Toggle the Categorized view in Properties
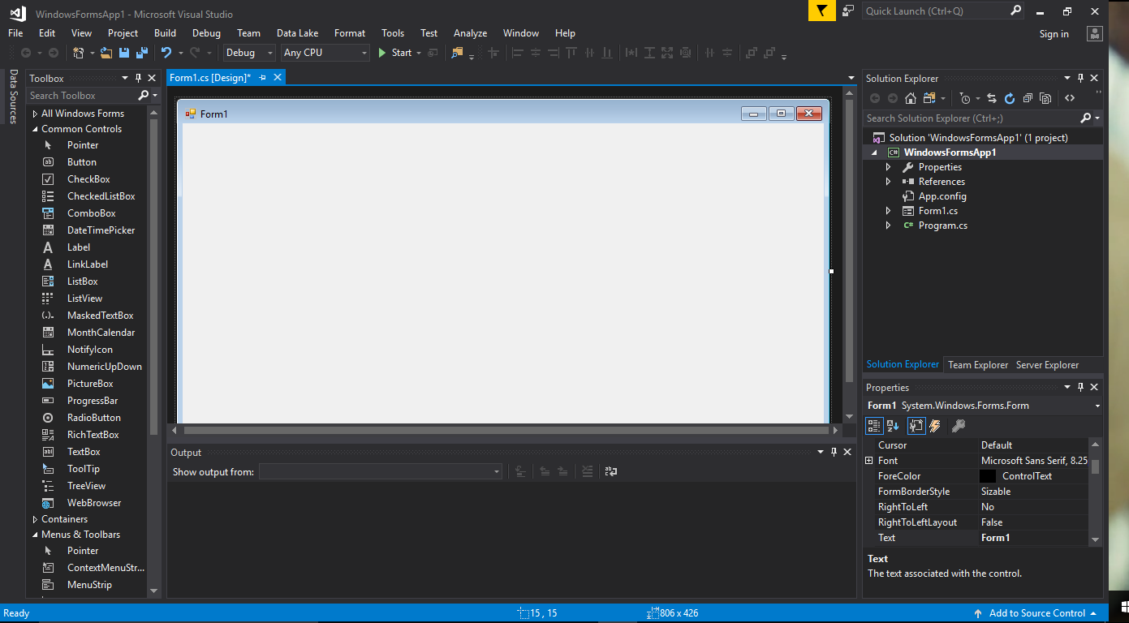The width and height of the screenshot is (1129, 623). click(874, 426)
